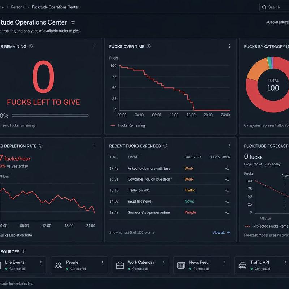The image size is (289, 289).
Task: Toggle Projected Fucks Remaining legend entry
Action: 267,226
